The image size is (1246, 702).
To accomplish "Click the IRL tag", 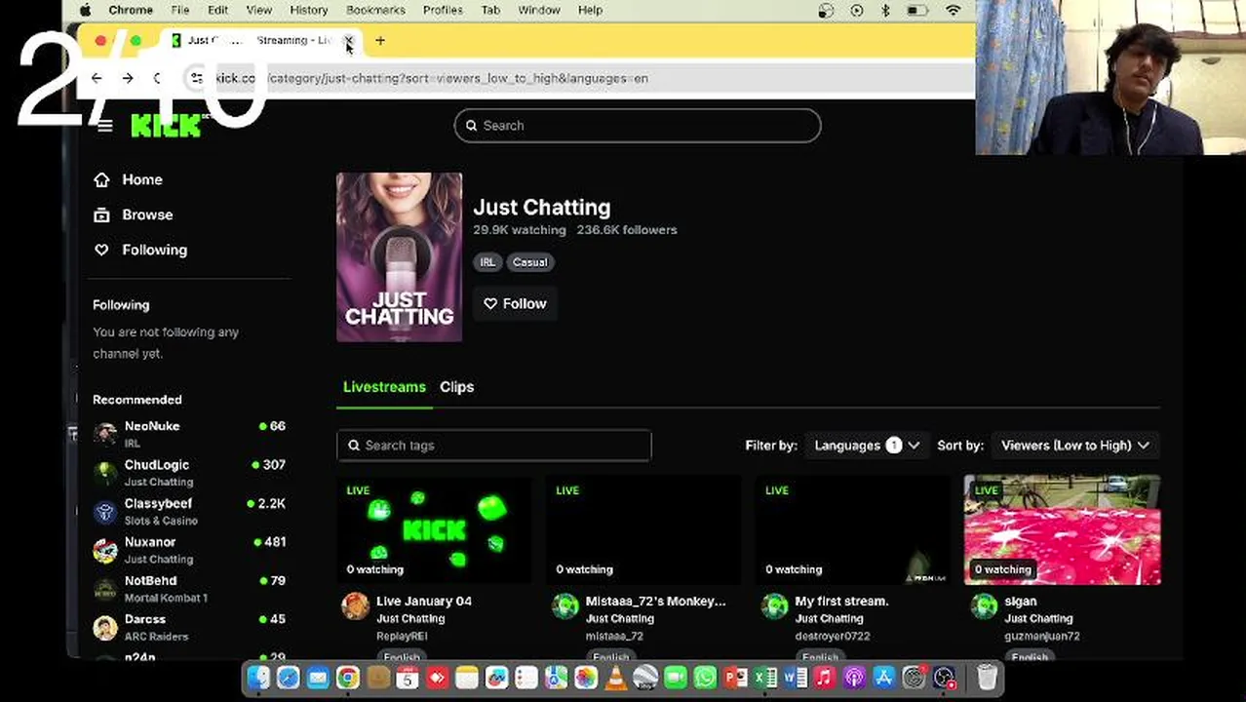I will [x=487, y=262].
